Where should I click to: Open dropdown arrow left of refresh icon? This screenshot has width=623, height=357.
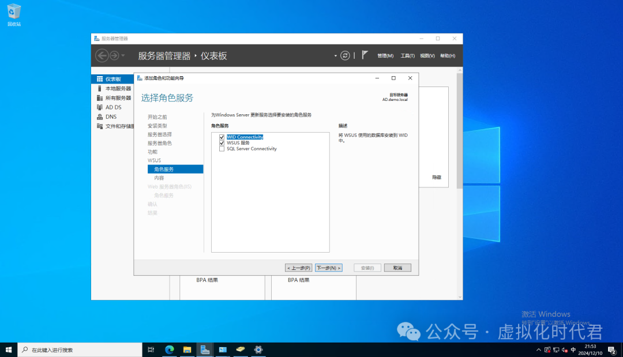coord(335,55)
